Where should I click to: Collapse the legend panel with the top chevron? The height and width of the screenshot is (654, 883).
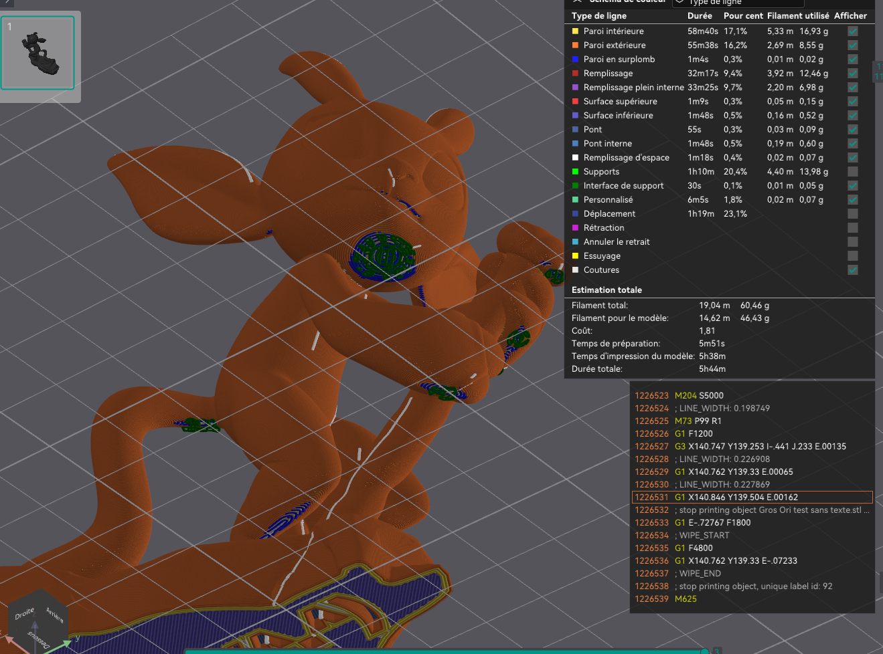click(577, 1)
